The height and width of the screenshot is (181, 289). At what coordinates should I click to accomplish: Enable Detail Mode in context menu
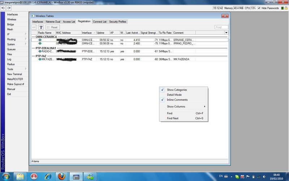184,95
